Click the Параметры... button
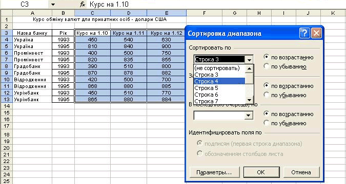 (214, 172)
